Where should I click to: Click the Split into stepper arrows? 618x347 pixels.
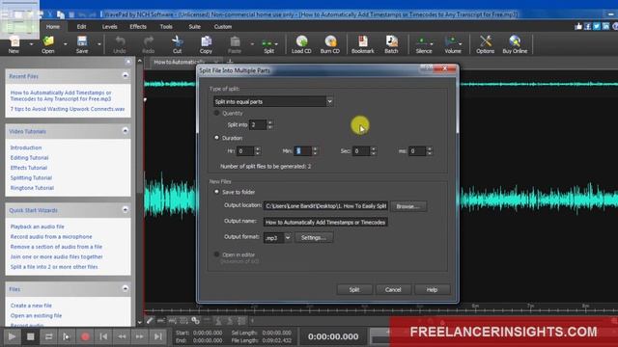[270, 124]
